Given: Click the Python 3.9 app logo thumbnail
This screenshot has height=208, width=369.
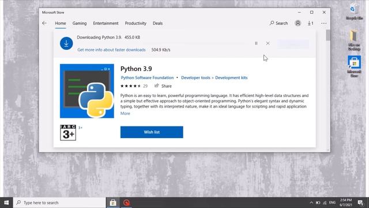Looking at the screenshot, I should (87, 91).
